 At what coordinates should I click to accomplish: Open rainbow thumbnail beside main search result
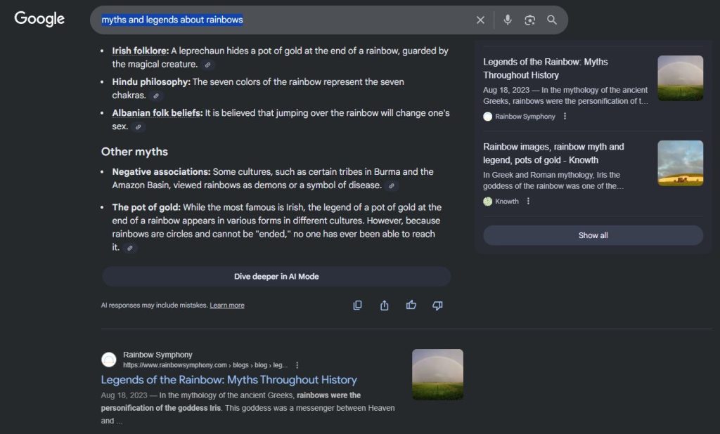437,374
